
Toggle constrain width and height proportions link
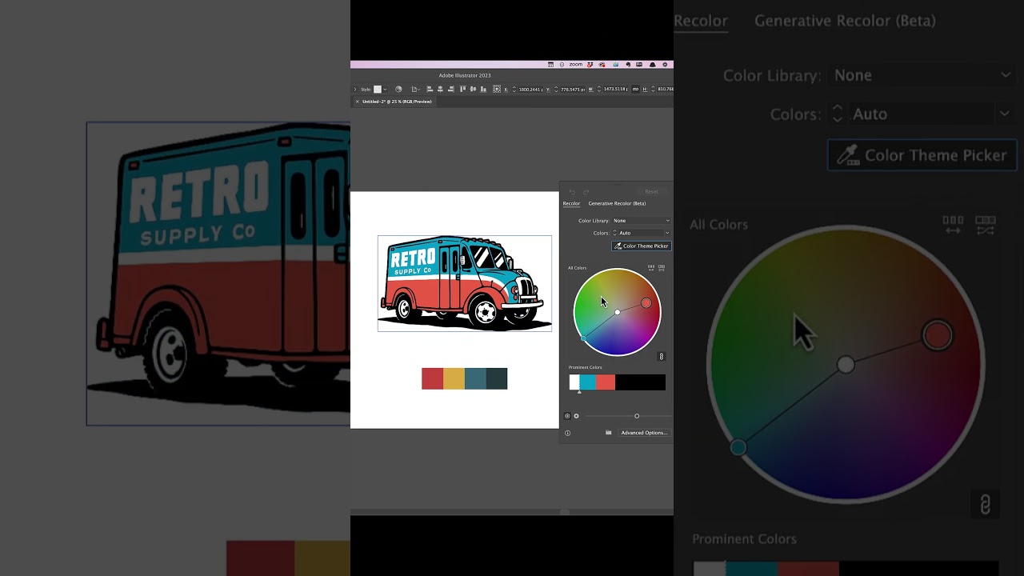(x=636, y=90)
